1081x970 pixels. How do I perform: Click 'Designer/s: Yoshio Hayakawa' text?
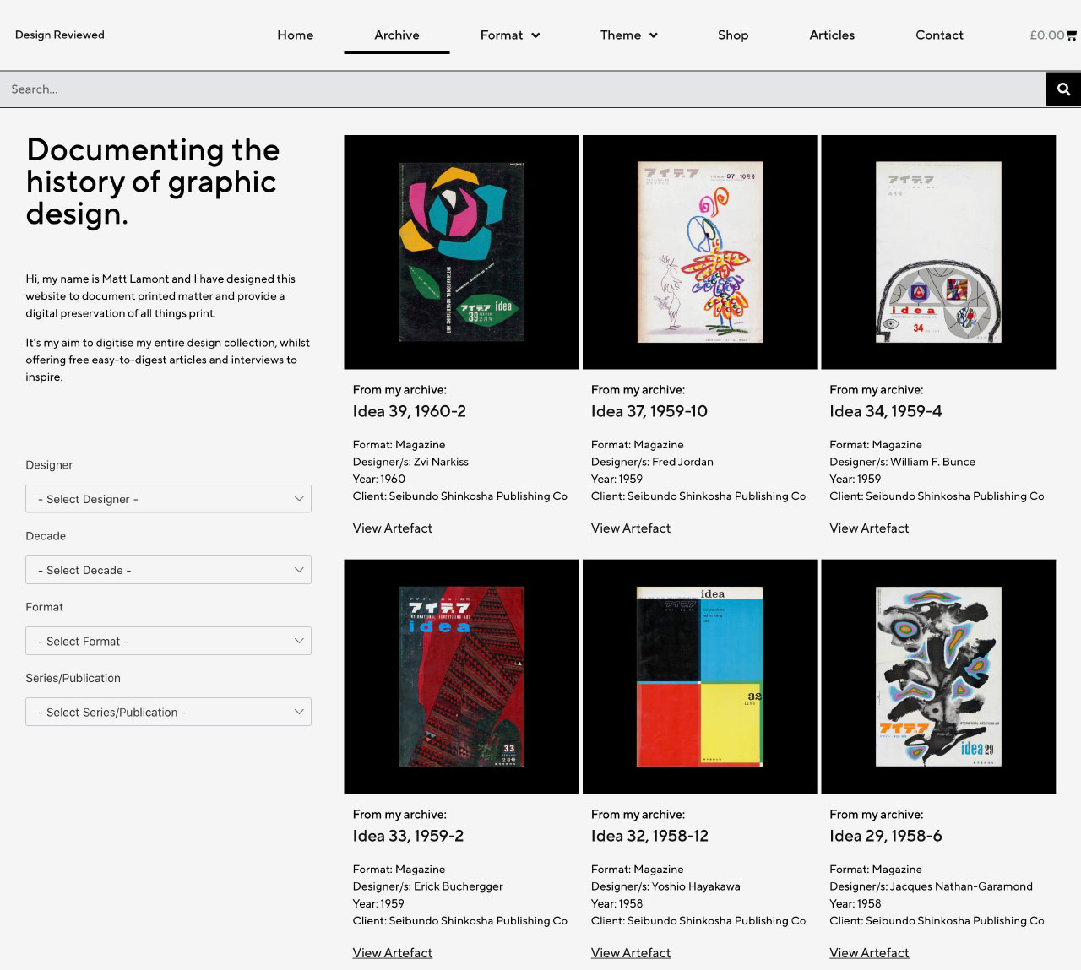pyautogui.click(x=665, y=886)
